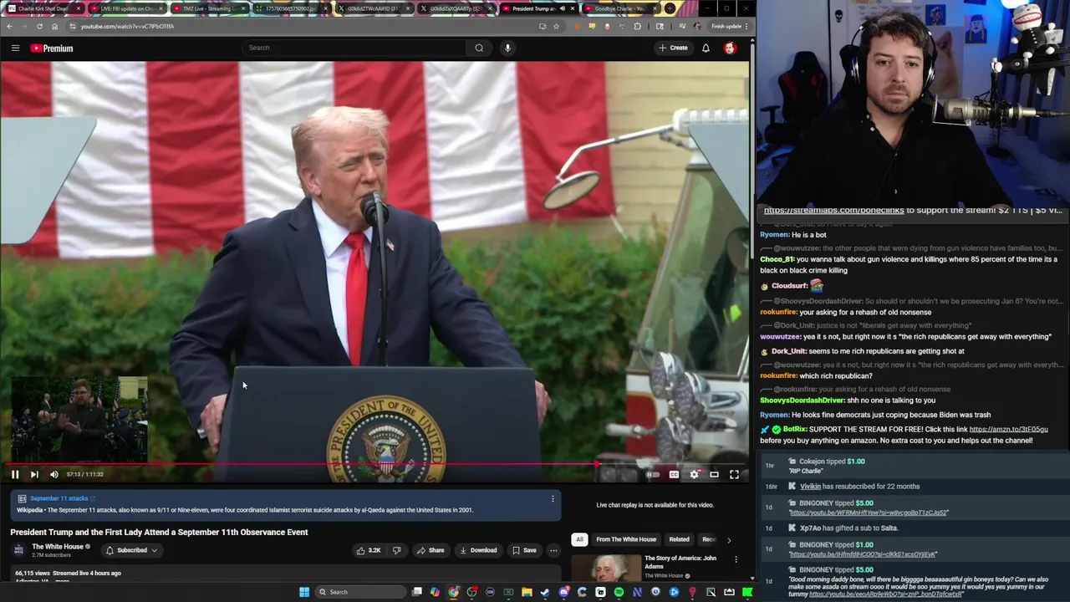
Task: Open more actions menu beside Save
Action: (553, 550)
